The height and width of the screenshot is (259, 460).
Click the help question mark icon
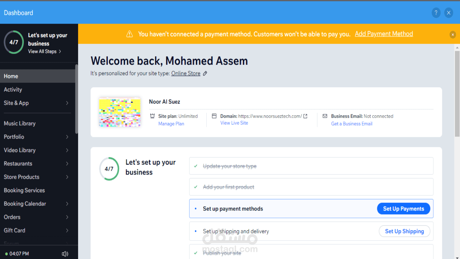(436, 13)
